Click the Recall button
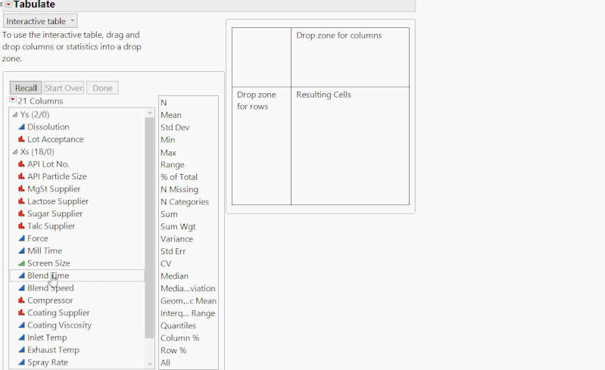This screenshot has width=605, height=370. click(26, 88)
